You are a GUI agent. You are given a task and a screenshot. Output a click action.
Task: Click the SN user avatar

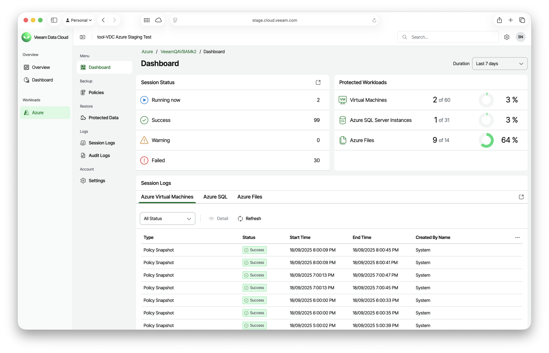coord(521,37)
